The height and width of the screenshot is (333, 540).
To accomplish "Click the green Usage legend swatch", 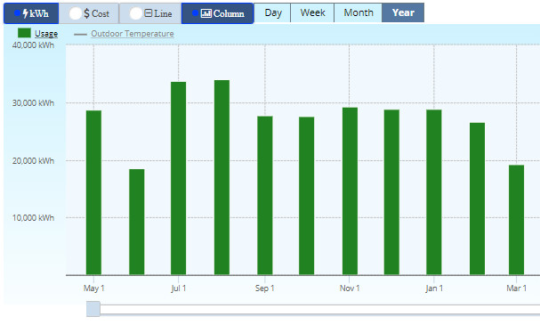I will click(24, 33).
